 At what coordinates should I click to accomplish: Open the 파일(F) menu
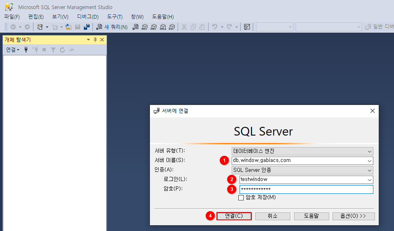coord(12,17)
